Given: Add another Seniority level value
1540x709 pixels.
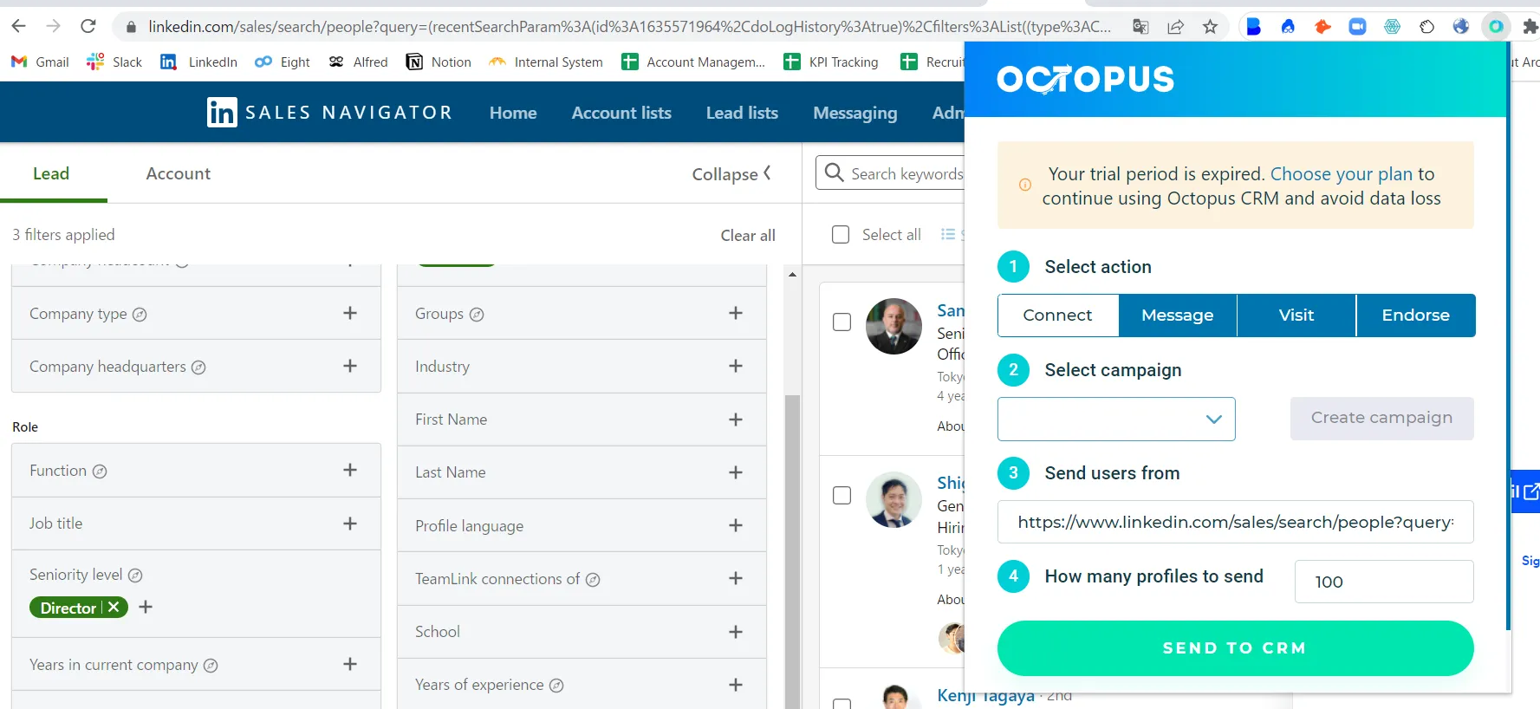Looking at the screenshot, I should (x=146, y=607).
